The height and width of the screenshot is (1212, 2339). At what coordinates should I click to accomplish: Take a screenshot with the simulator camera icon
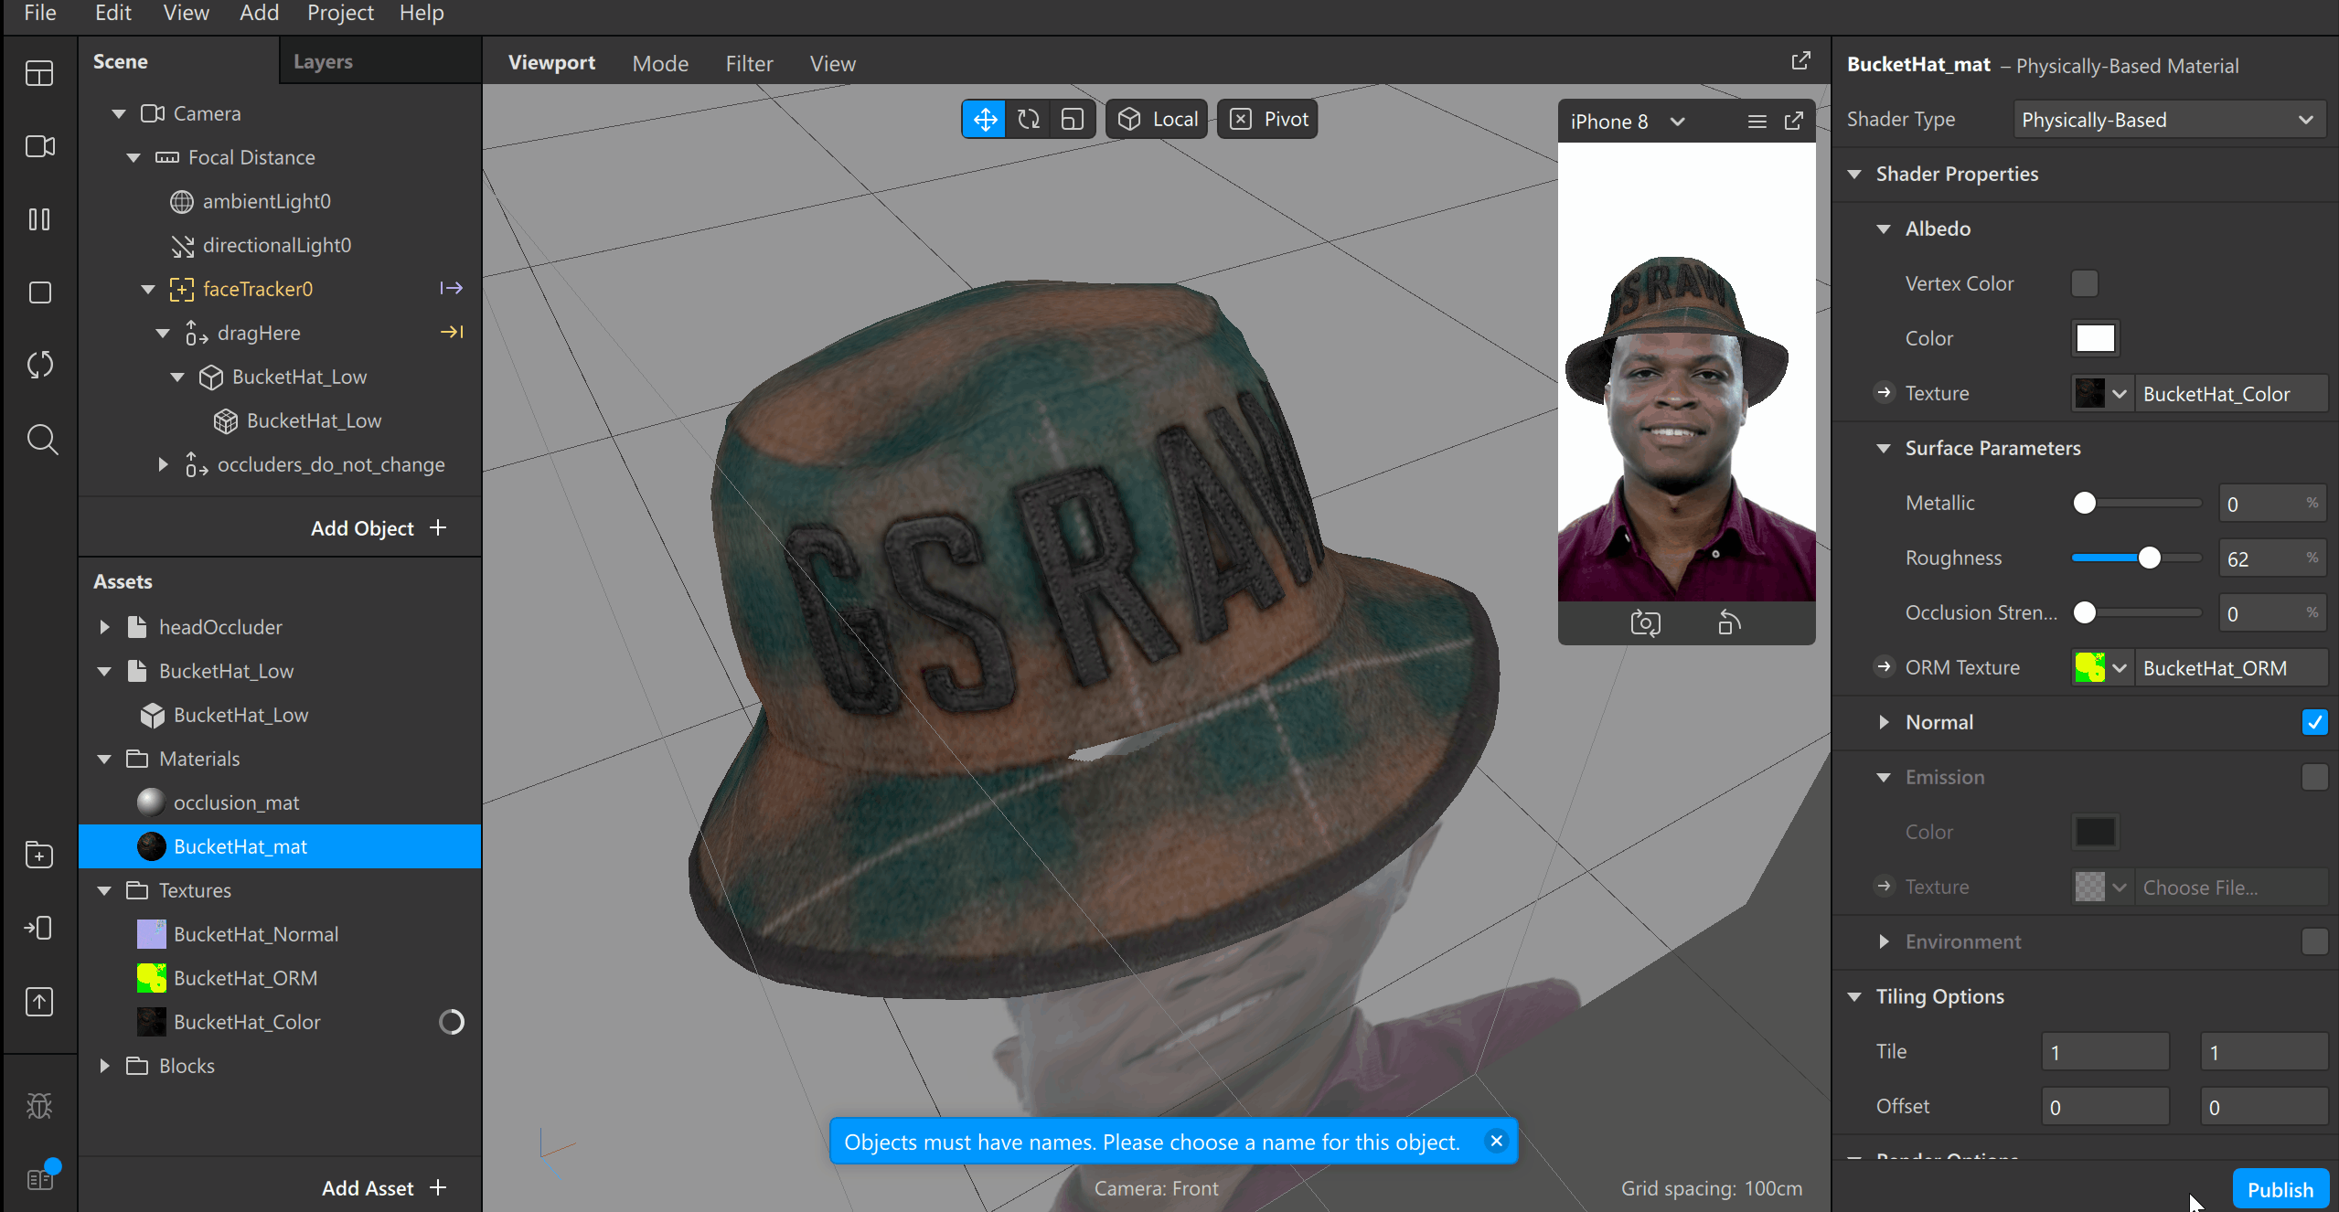click(x=1647, y=623)
